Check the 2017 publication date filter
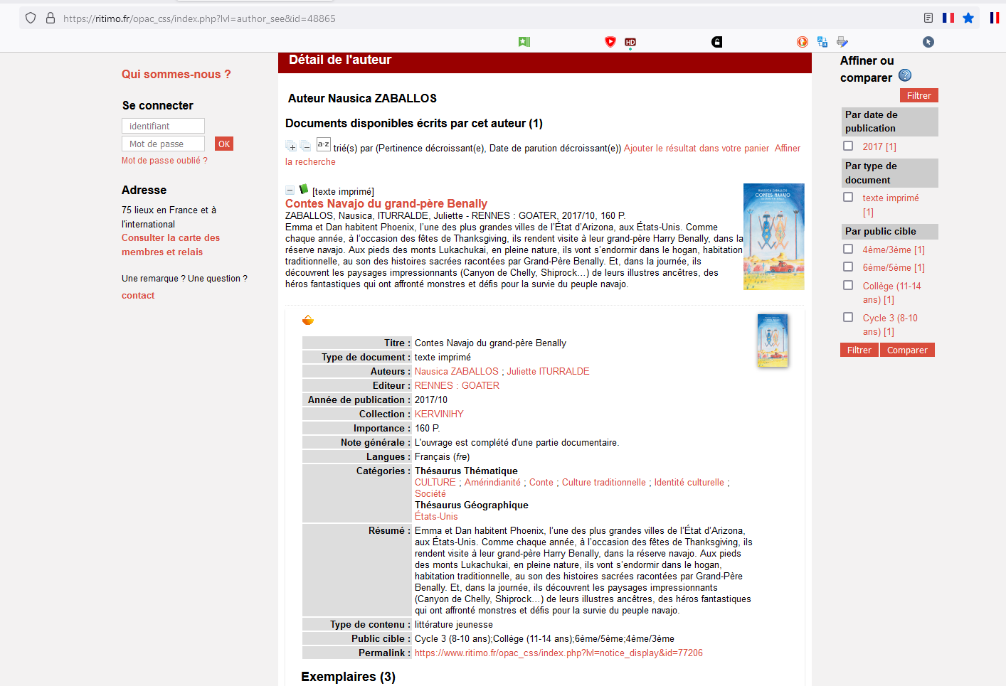Image resolution: width=1006 pixels, height=686 pixels. click(x=848, y=146)
